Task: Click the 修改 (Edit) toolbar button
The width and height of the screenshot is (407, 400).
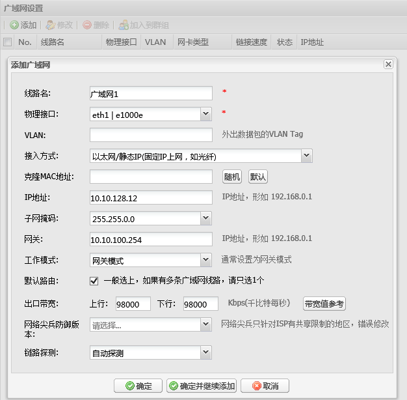Action: pyautogui.click(x=59, y=25)
